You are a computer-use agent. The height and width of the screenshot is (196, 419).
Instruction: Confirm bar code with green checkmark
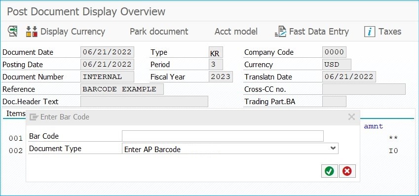pyautogui.click(x=330, y=171)
